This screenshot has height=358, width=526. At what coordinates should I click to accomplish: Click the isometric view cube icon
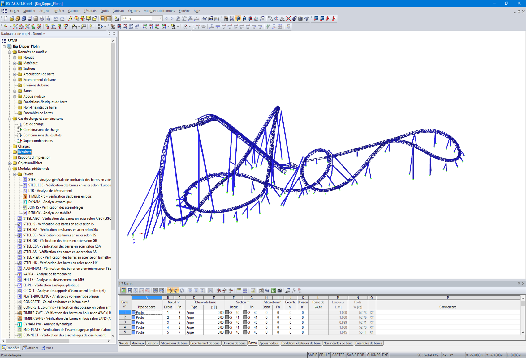click(x=131, y=27)
